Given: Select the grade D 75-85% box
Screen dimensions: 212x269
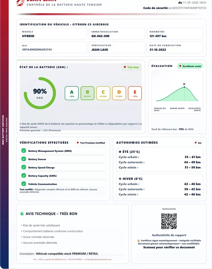Looking at the screenshot, I should point(119,93).
